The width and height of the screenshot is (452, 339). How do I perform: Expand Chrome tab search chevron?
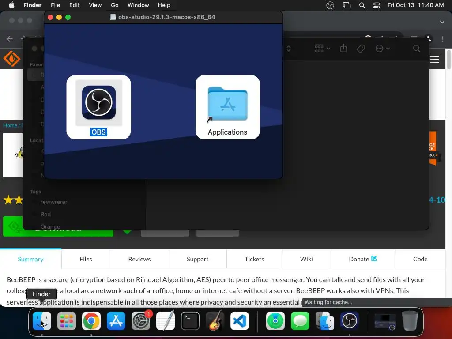click(442, 22)
